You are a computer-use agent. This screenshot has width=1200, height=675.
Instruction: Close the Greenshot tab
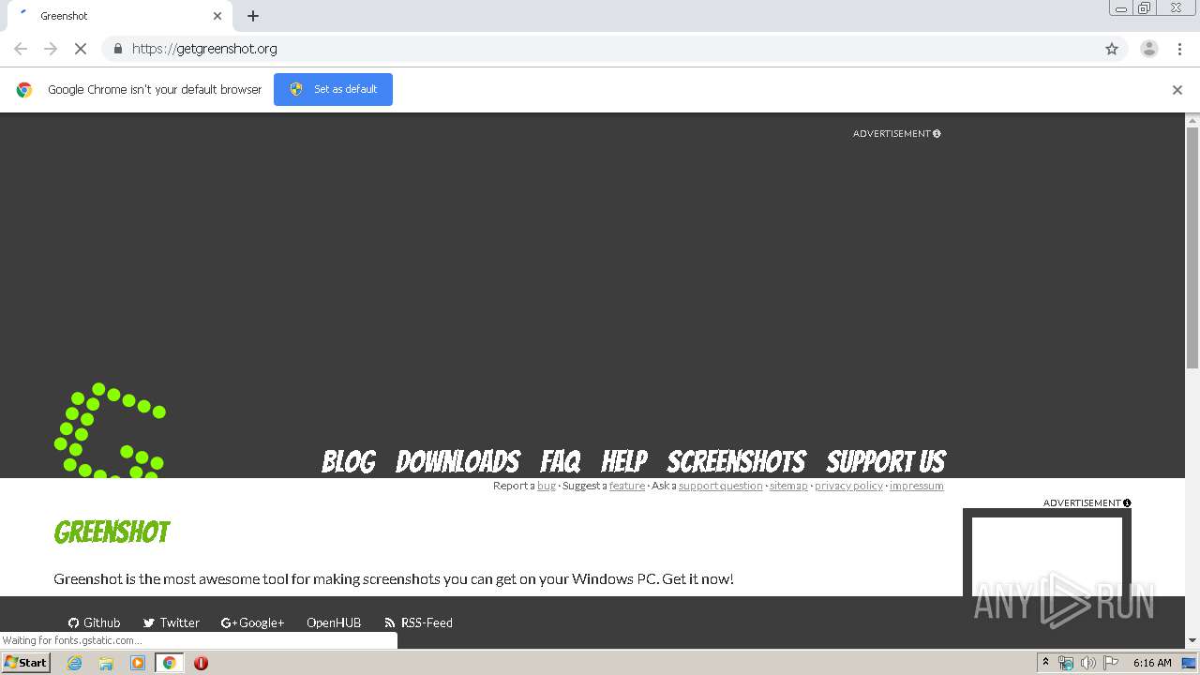point(217,16)
